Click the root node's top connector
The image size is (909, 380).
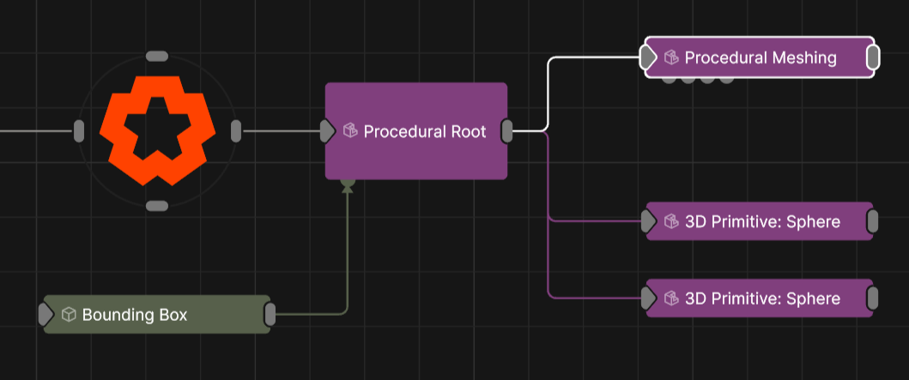pos(157,57)
